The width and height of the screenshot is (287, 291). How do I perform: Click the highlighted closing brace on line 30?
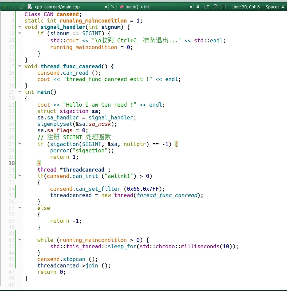point(39,163)
